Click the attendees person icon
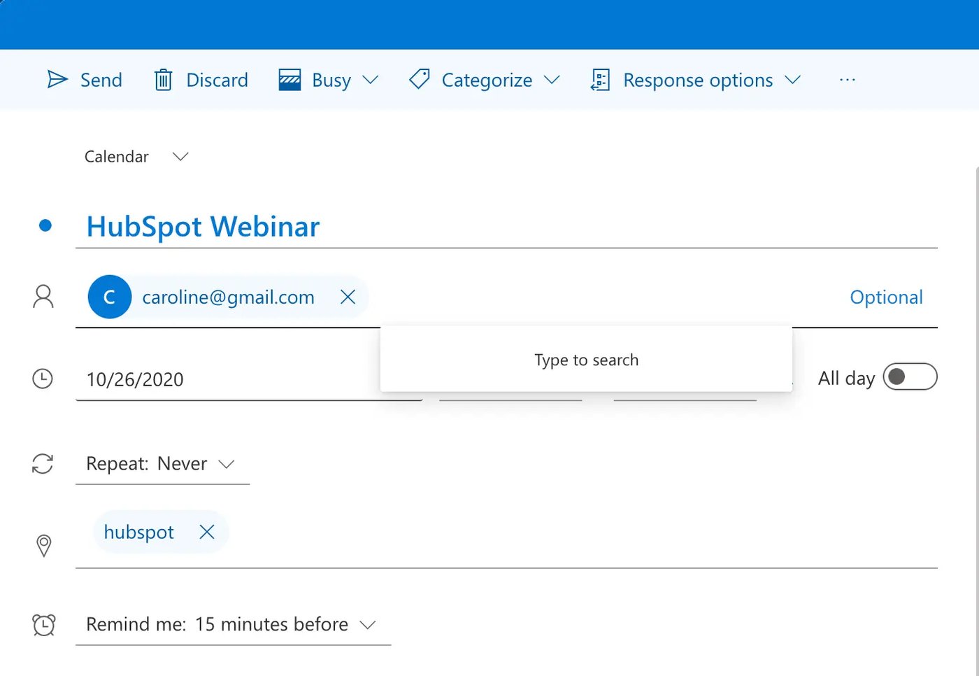This screenshot has width=979, height=676. [43, 297]
